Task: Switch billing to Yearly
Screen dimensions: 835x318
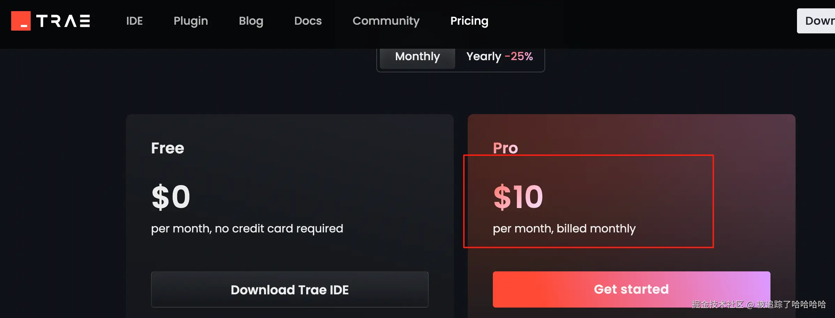Action: [x=483, y=57]
